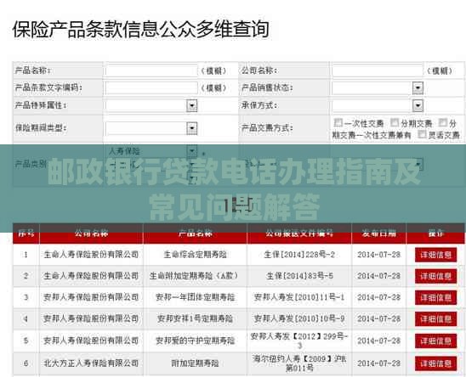
Task: Click product cell 安邦安祥1号定期寿险
Action: [195, 319]
